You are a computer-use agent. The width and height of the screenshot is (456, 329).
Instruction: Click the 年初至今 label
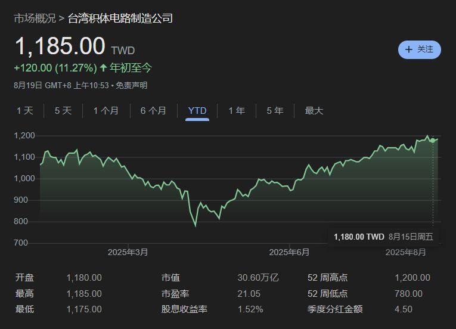click(x=131, y=68)
